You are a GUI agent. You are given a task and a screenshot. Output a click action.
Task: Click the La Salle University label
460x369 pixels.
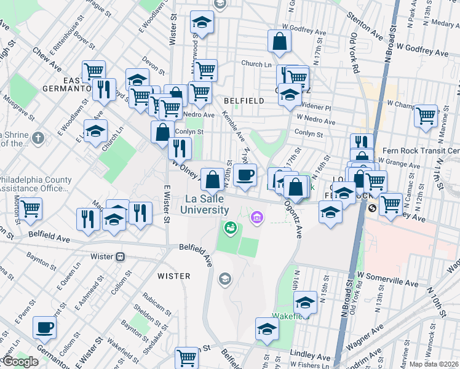(x=205, y=204)
